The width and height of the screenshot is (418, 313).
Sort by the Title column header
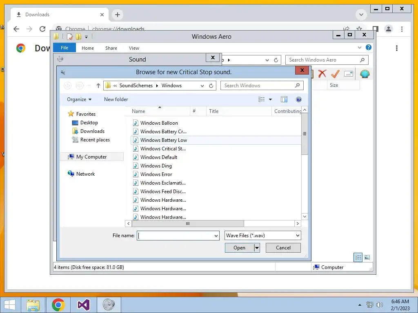[238, 111]
